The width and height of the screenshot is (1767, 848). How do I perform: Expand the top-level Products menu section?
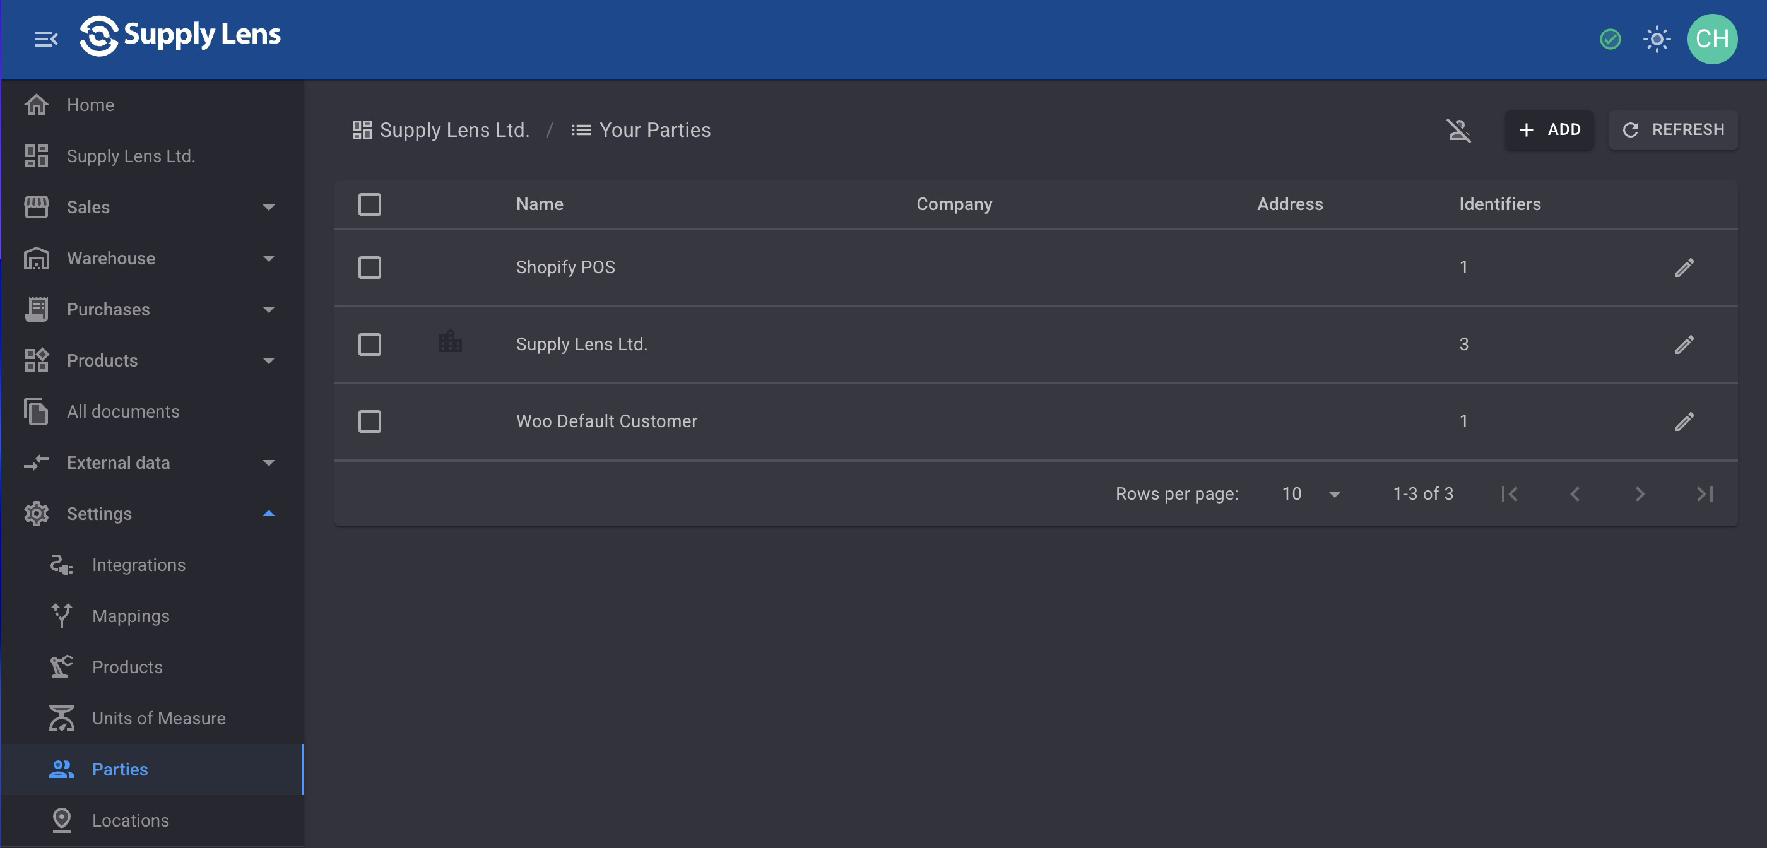[152, 361]
